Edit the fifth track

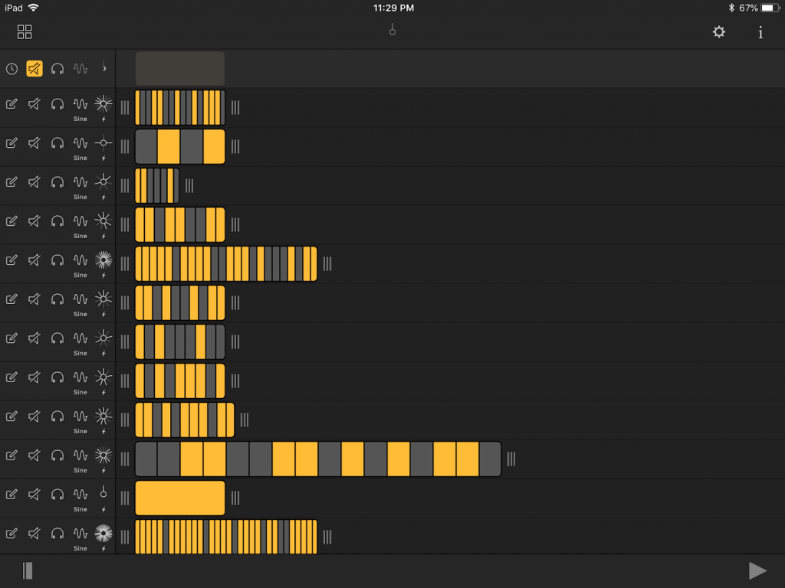coord(11,260)
